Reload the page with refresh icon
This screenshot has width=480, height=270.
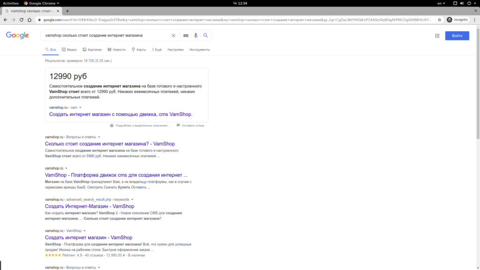point(22,20)
